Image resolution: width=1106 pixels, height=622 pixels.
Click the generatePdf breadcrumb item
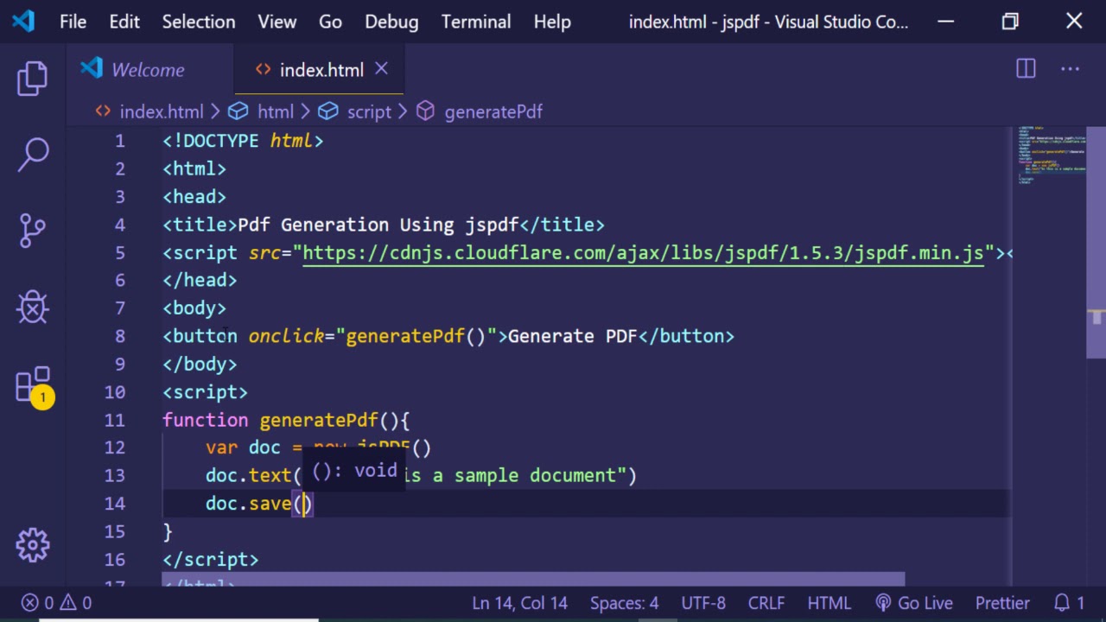[493, 111]
